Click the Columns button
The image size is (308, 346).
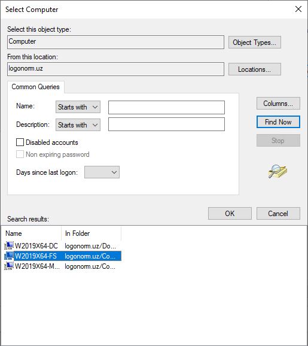278,104
